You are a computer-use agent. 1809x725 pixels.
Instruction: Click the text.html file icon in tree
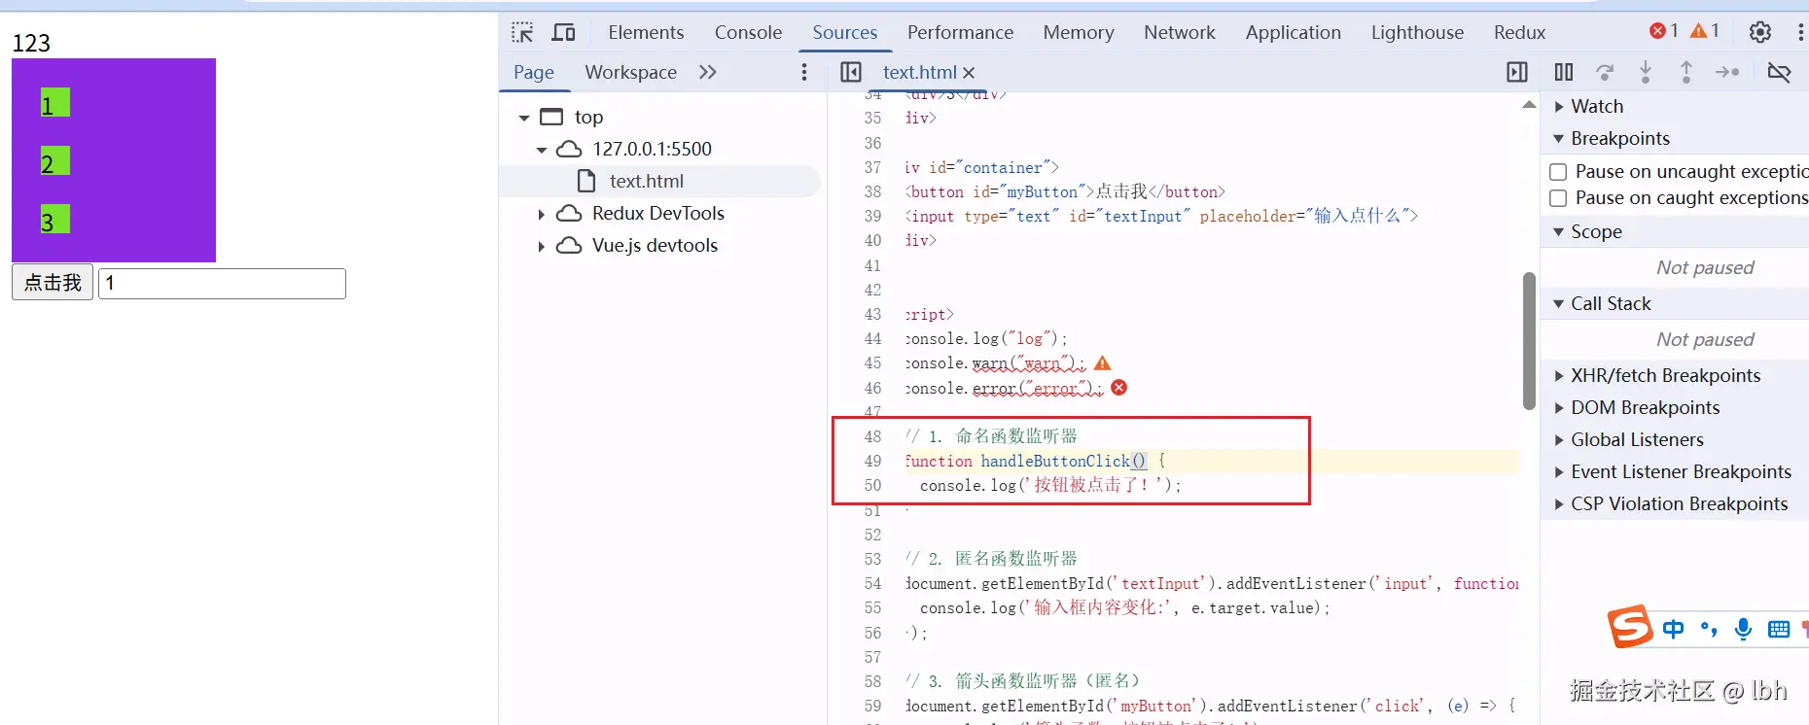tap(586, 181)
